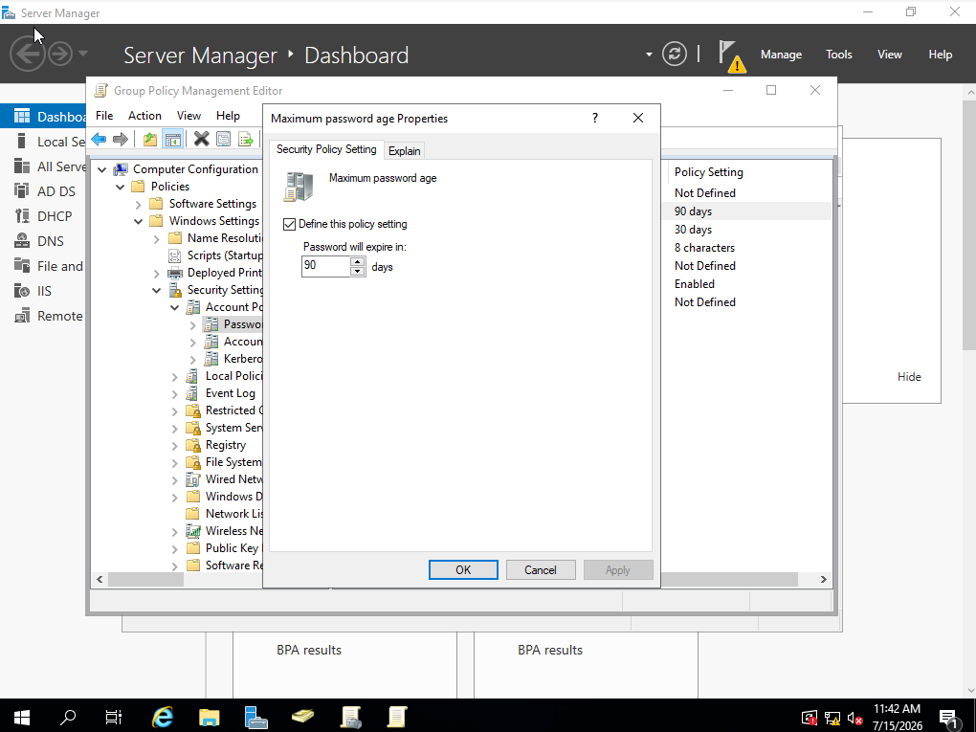
Task: Open the Action Center notification icon
Action: (949, 719)
